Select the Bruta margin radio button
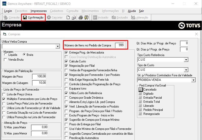202x140 pixels. (24, 55)
